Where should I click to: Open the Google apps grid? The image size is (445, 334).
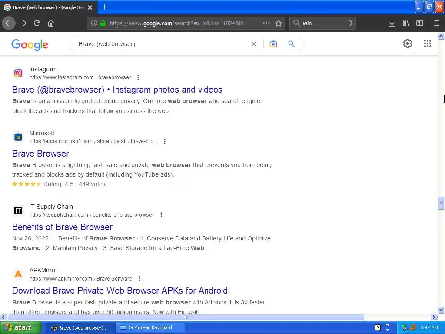pos(428,43)
